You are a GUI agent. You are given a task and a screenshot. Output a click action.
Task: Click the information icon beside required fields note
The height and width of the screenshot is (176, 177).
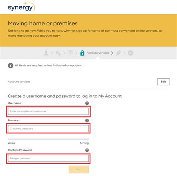10,66
